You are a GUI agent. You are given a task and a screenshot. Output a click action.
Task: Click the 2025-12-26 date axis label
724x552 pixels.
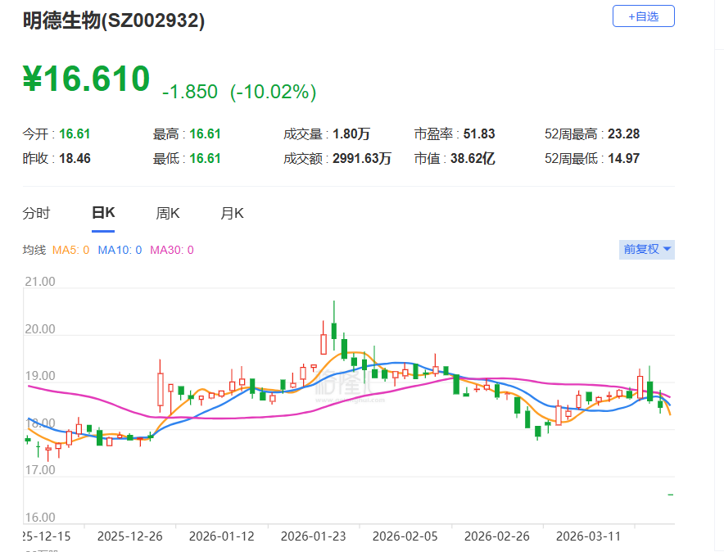point(129,536)
